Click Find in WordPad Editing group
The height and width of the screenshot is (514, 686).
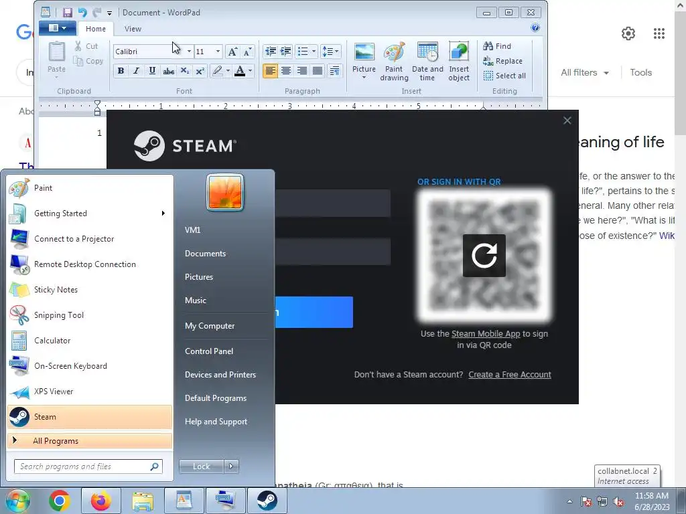click(497, 46)
